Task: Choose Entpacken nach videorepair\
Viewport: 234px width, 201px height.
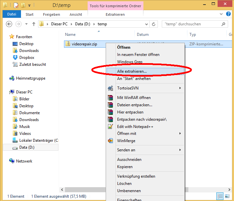Action: pyautogui.click(x=145, y=119)
